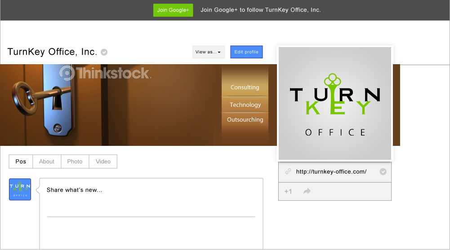Select Outsourcing on the cover banner
This screenshot has height=250, width=450.
245,120
